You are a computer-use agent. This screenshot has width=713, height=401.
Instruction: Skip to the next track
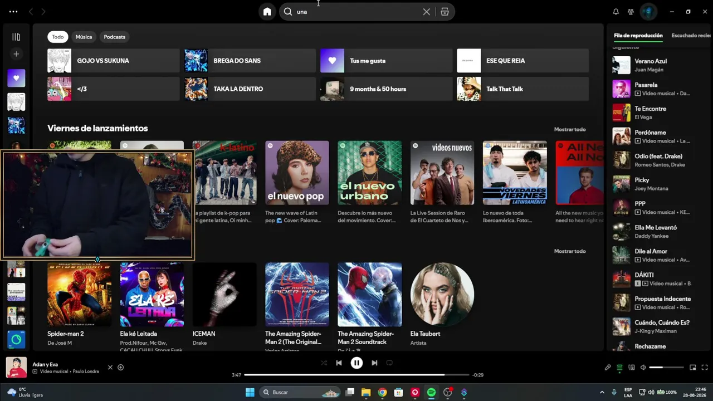point(374,363)
